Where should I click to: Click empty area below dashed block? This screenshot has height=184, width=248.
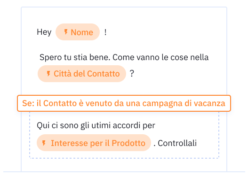(x=124, y=165)
